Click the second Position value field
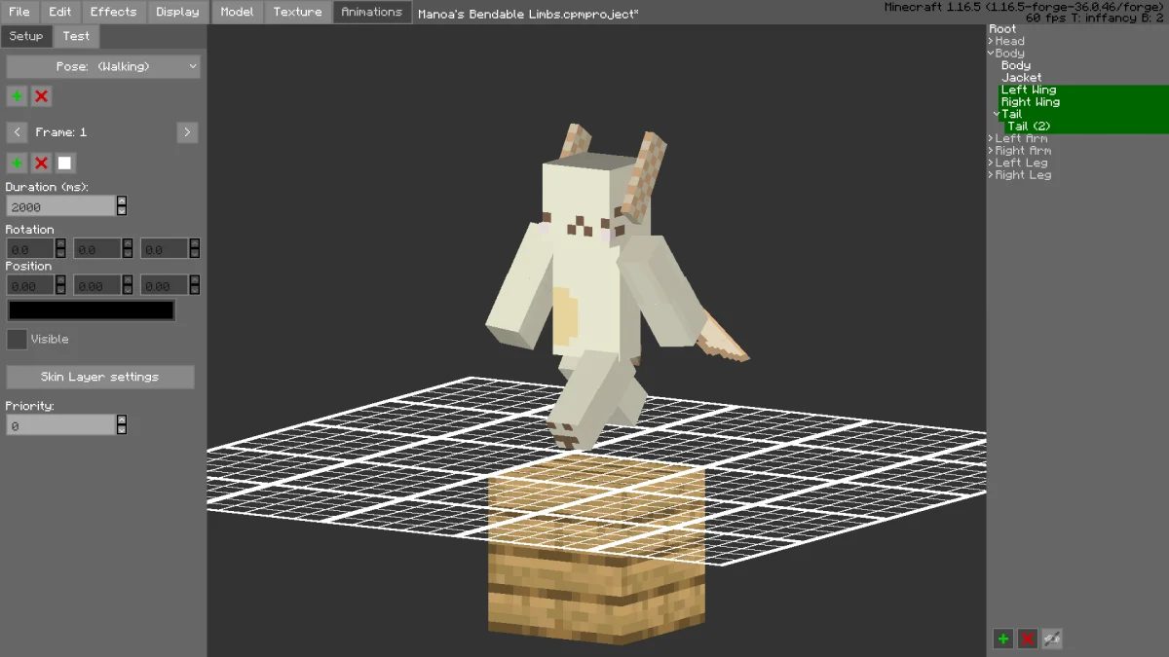The height and width of the screenshot is (657, 1169). pyautogui.click(x=97, y=285)
